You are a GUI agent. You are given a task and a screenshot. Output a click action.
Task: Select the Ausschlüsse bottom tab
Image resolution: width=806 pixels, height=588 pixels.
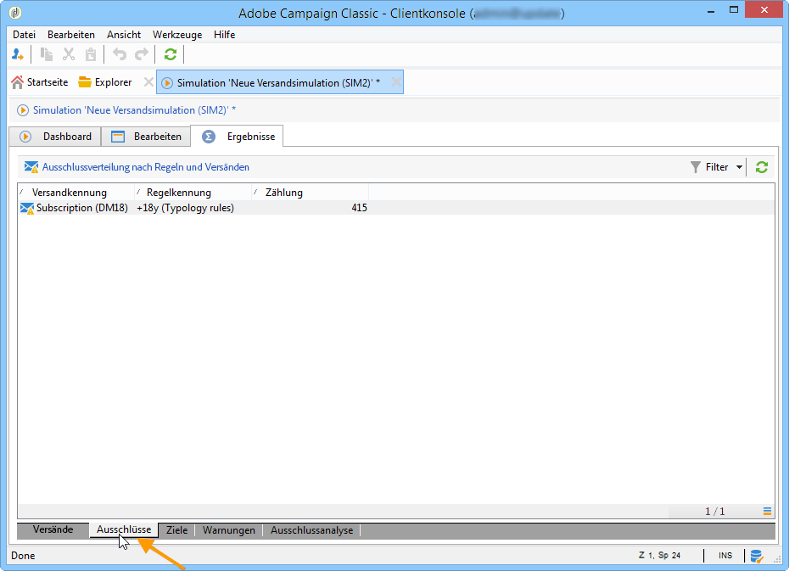pos(124,529)
